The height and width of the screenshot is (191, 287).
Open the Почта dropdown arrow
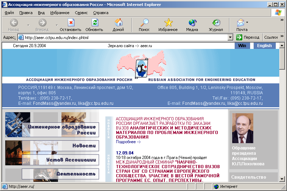pos(247,23)
